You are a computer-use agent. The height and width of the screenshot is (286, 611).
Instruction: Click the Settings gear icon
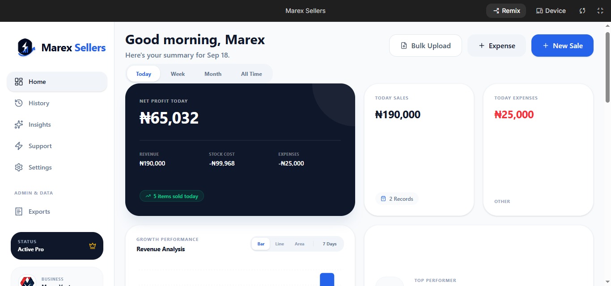(x=19, y=167)
